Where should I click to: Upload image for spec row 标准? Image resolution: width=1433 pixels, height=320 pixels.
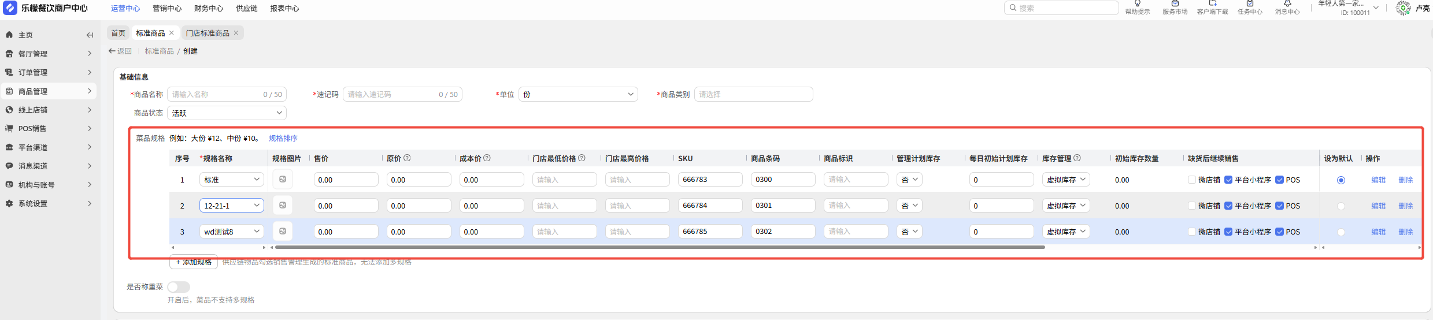point(283,180)
